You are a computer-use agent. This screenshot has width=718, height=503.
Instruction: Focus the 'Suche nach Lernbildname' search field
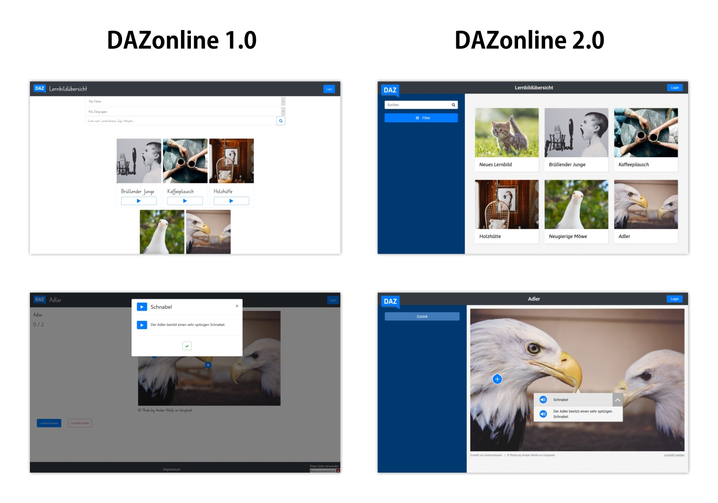click(180, 121)
